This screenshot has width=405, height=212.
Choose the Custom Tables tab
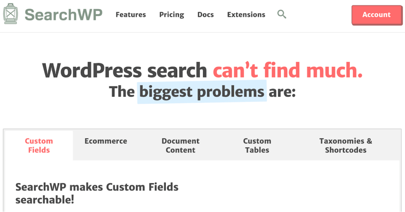tap(257, 146)
